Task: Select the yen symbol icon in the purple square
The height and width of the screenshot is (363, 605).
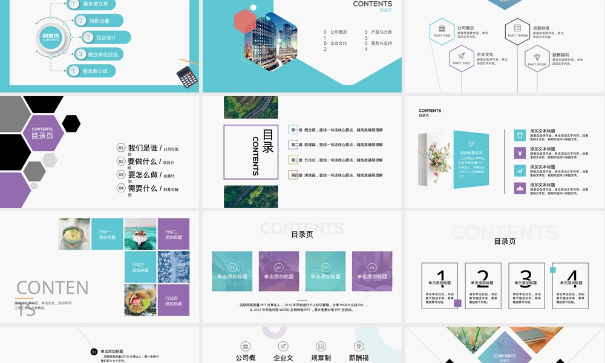Action: coord(520,153)
